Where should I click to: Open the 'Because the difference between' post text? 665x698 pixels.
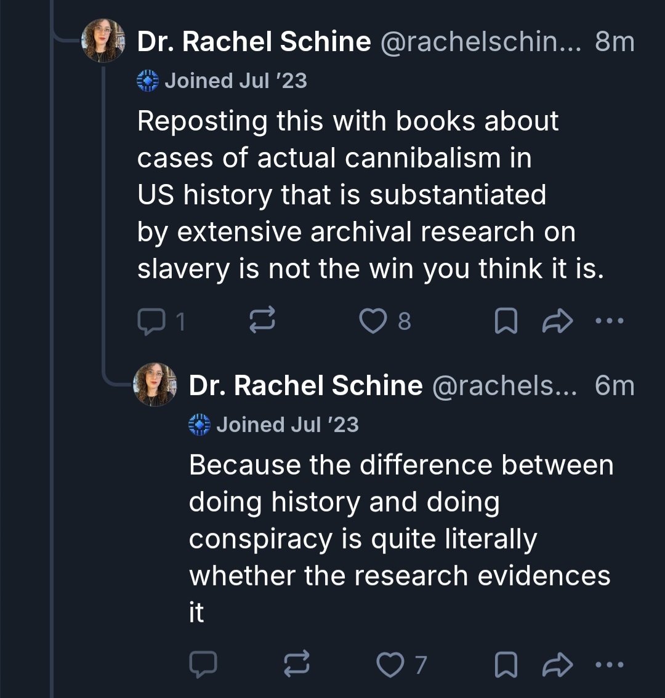point(400,539)
